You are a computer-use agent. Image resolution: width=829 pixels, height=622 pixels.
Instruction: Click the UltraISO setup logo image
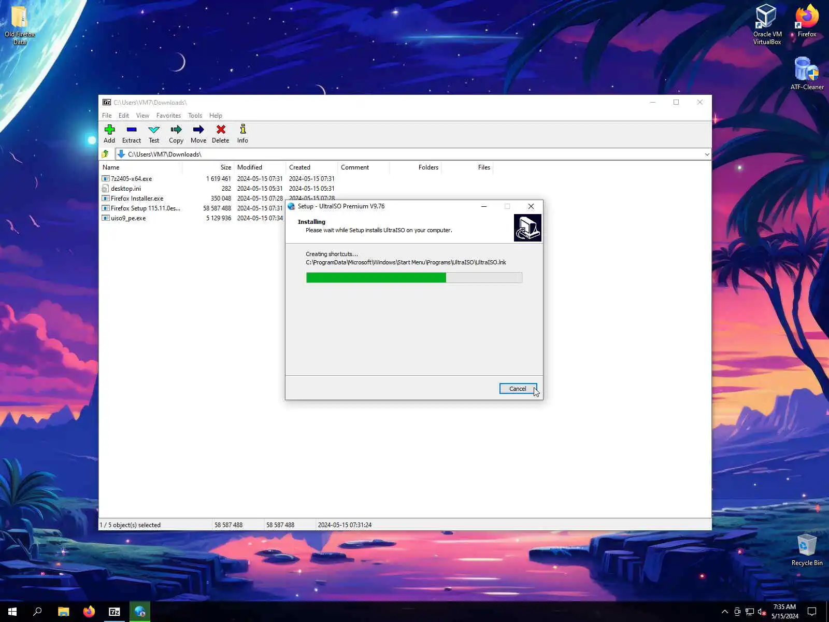[527, 228]
